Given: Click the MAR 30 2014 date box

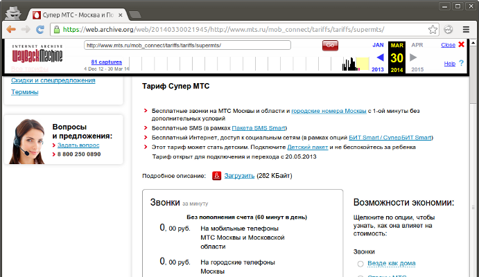Looking at the screenshot, I should point(397,57).
